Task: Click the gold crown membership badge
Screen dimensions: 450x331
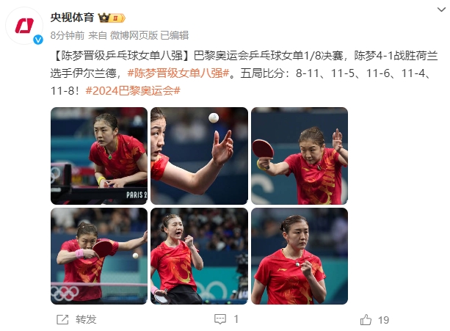Action: pyautogui.click(x=112, y=18)
